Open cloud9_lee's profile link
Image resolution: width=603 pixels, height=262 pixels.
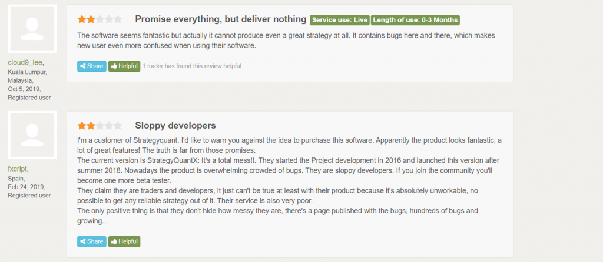point(25,62)
